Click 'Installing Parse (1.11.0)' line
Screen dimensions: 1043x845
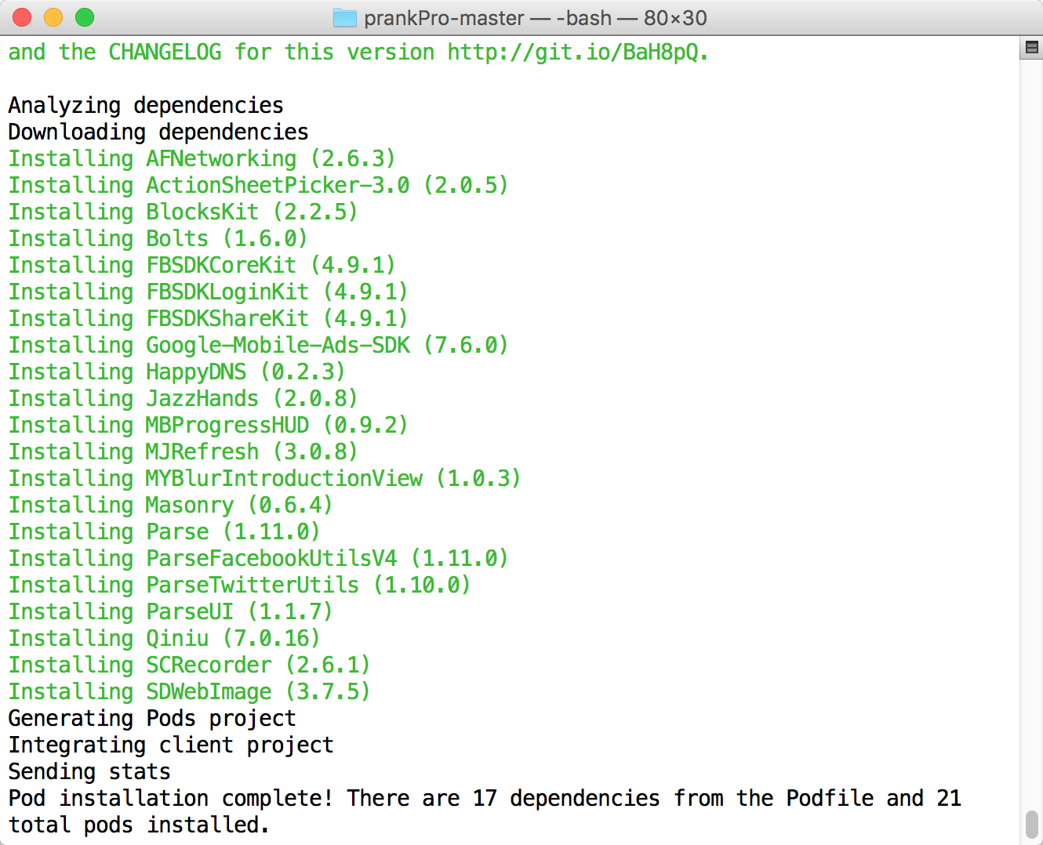pos(165,532)
